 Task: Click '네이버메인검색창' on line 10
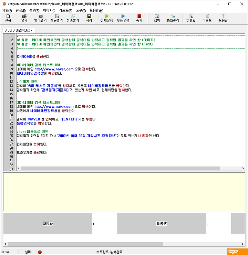30,73
